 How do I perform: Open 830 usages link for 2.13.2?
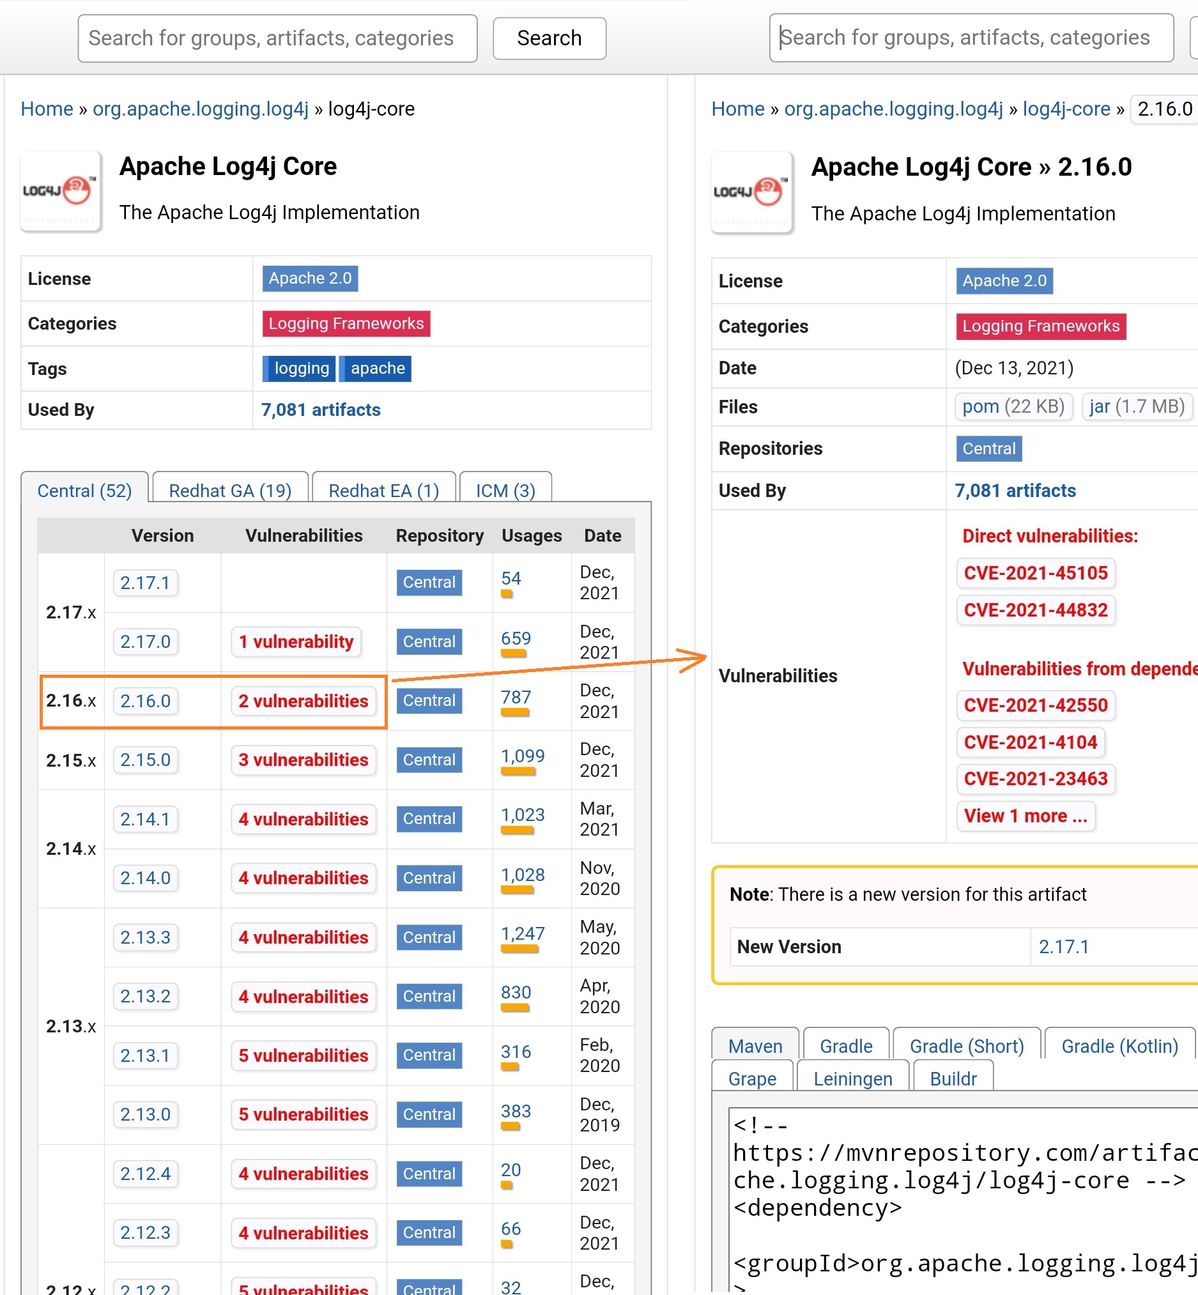[516, 993]
